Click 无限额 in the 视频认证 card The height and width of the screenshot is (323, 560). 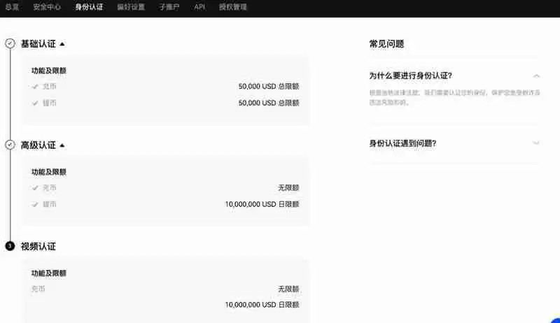click(288, 289)
